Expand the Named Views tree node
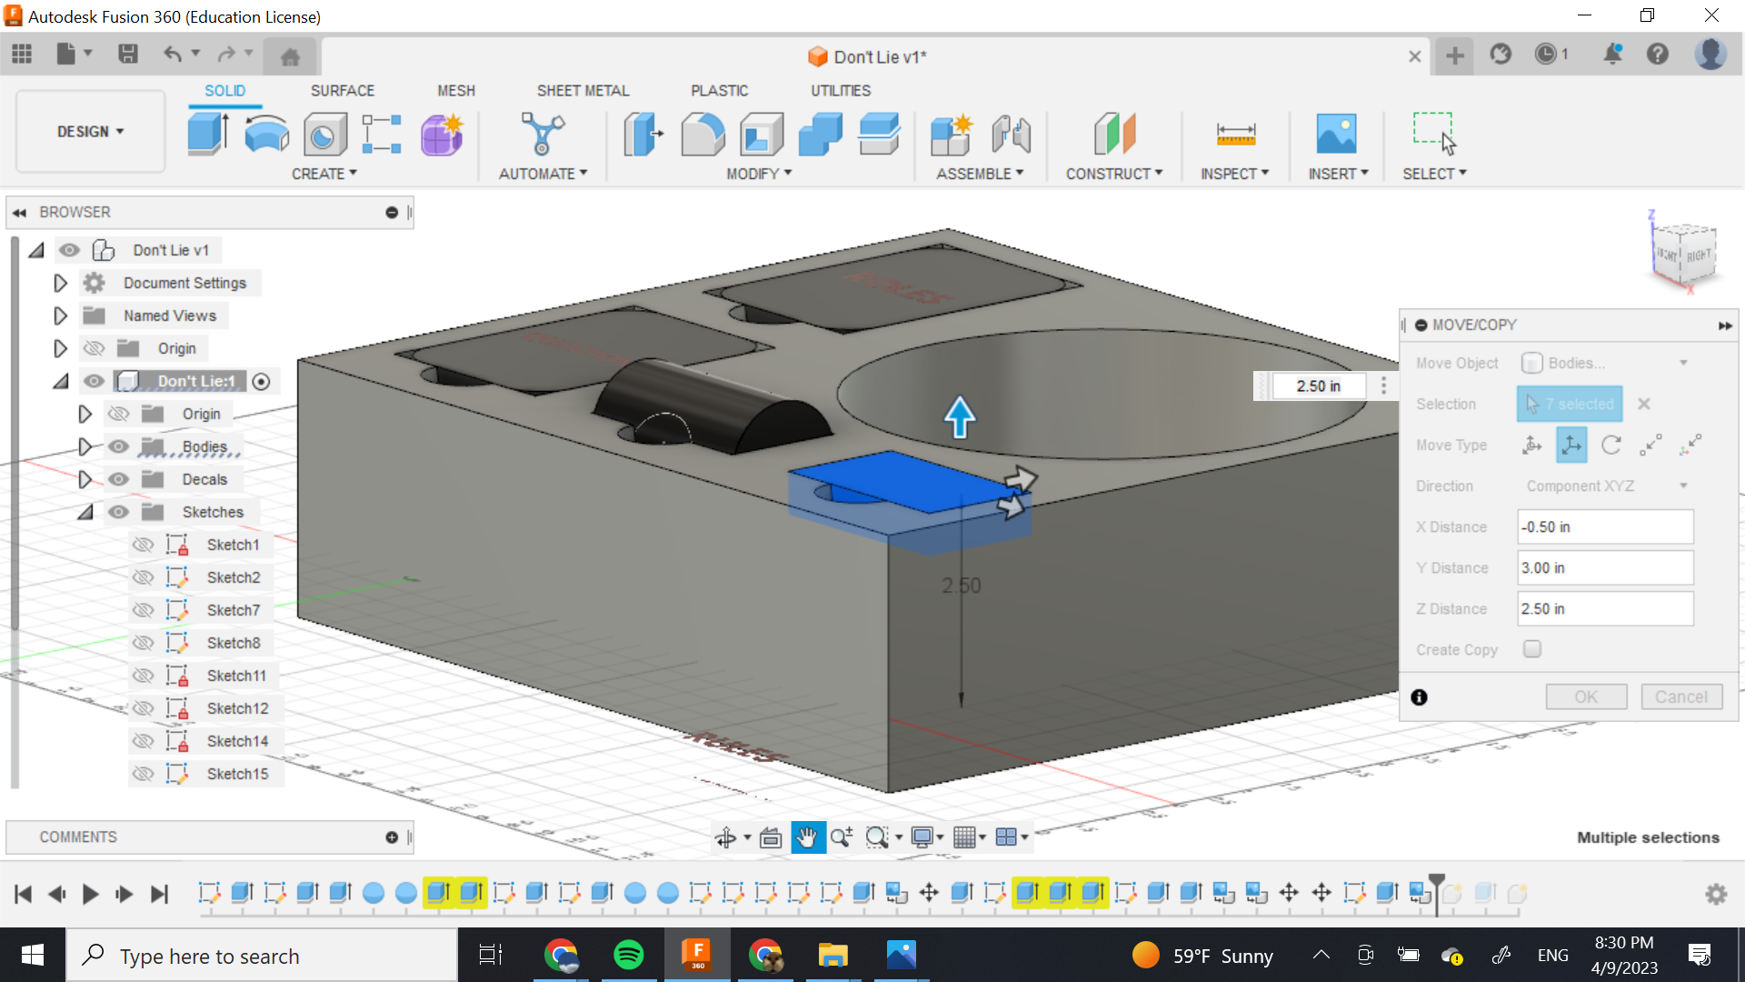 [x=60, y=316]
